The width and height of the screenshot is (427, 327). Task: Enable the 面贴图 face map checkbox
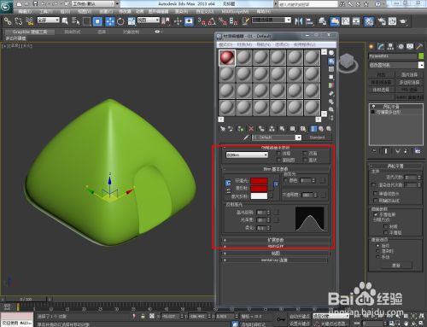tap(279, 161)
